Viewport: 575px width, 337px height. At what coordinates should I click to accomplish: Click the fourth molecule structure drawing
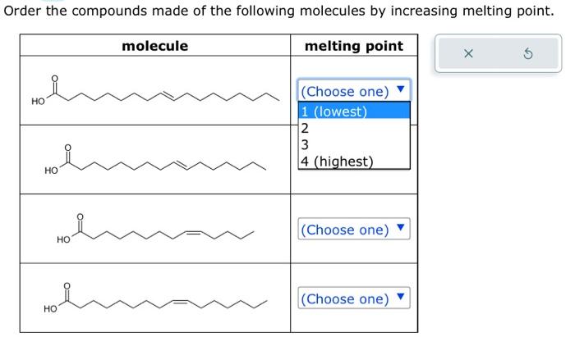155,298
